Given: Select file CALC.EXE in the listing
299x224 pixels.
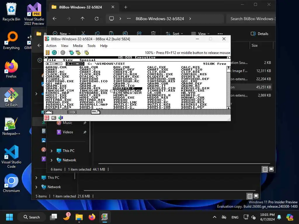Looking at the screenshot, I should pos(157,67).
